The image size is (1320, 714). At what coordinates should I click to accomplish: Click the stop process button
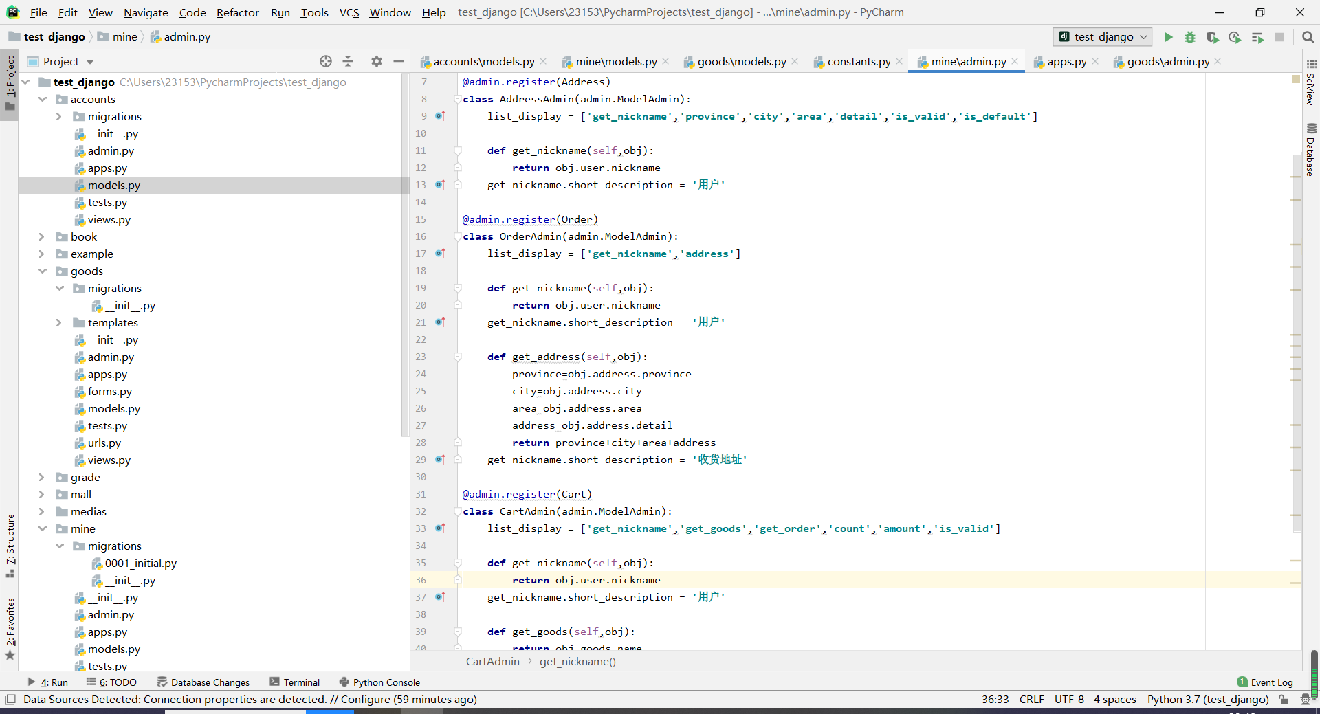tap(1279, 37)
